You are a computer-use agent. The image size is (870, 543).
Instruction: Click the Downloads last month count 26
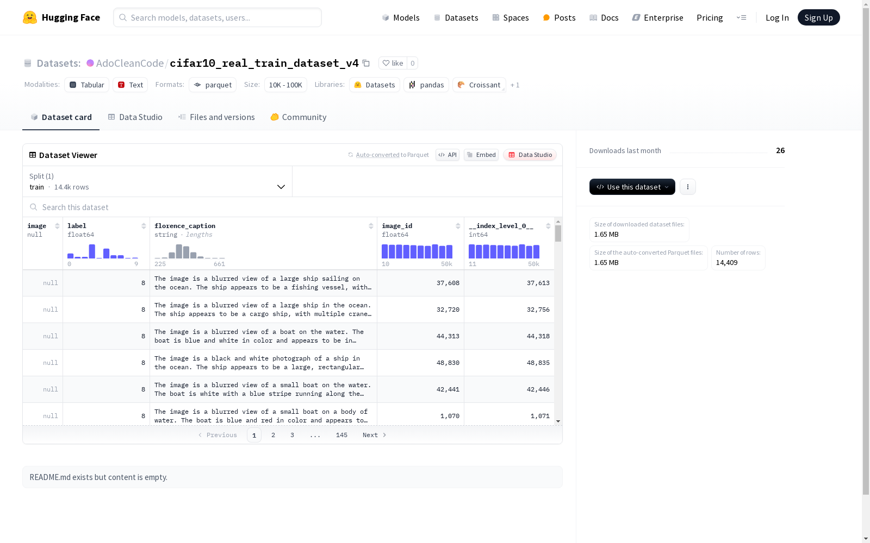pyautogui.click(x=780, y=150)
